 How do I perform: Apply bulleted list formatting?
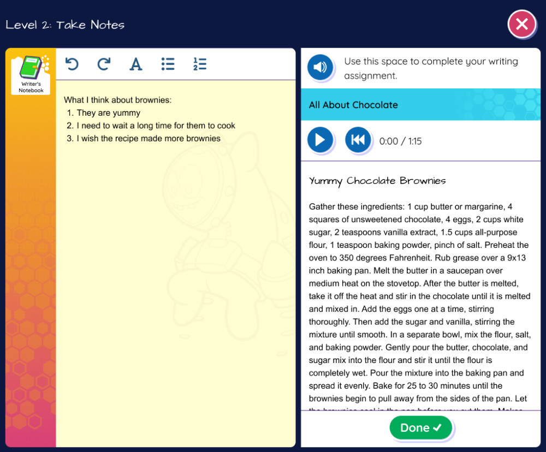coord(168,64)
